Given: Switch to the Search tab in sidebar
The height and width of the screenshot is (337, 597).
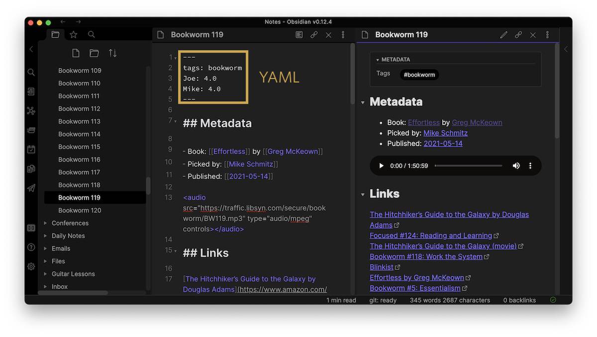Looking at the screenshot, I should click(92, 34).
